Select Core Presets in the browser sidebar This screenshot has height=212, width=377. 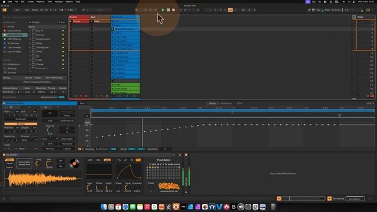14,52
